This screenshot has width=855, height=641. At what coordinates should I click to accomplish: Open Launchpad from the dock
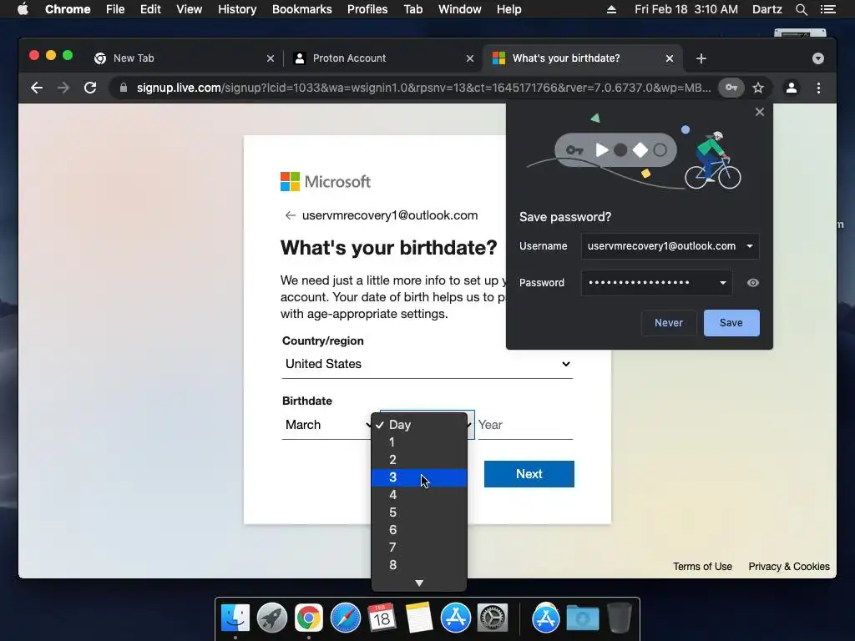coord(271,618)
